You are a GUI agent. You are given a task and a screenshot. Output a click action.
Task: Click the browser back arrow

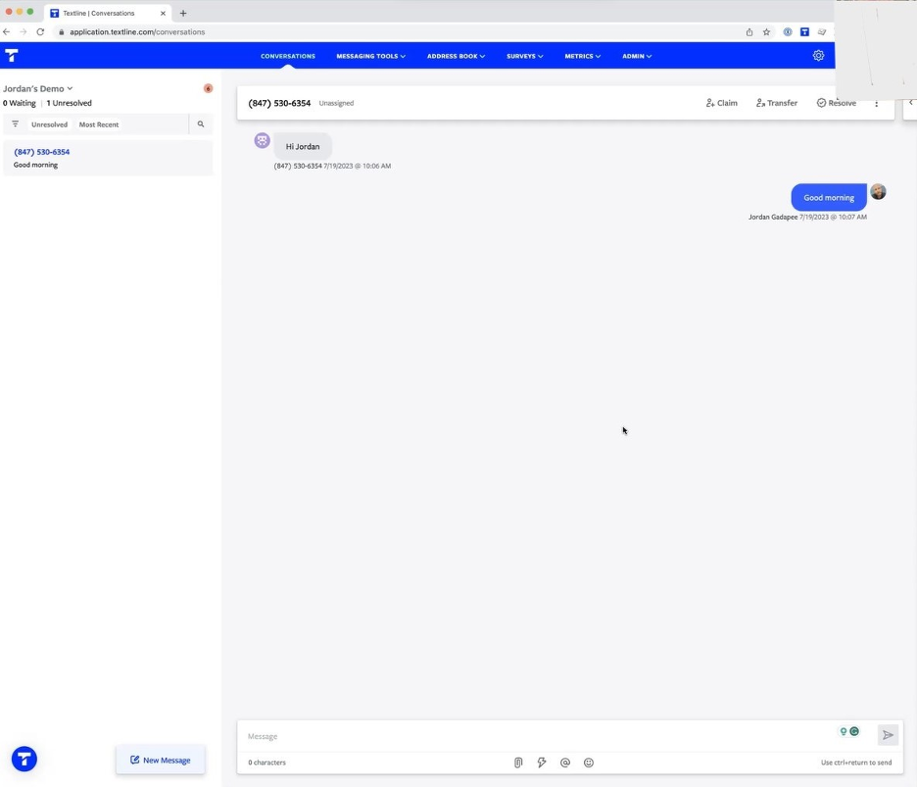7,31
